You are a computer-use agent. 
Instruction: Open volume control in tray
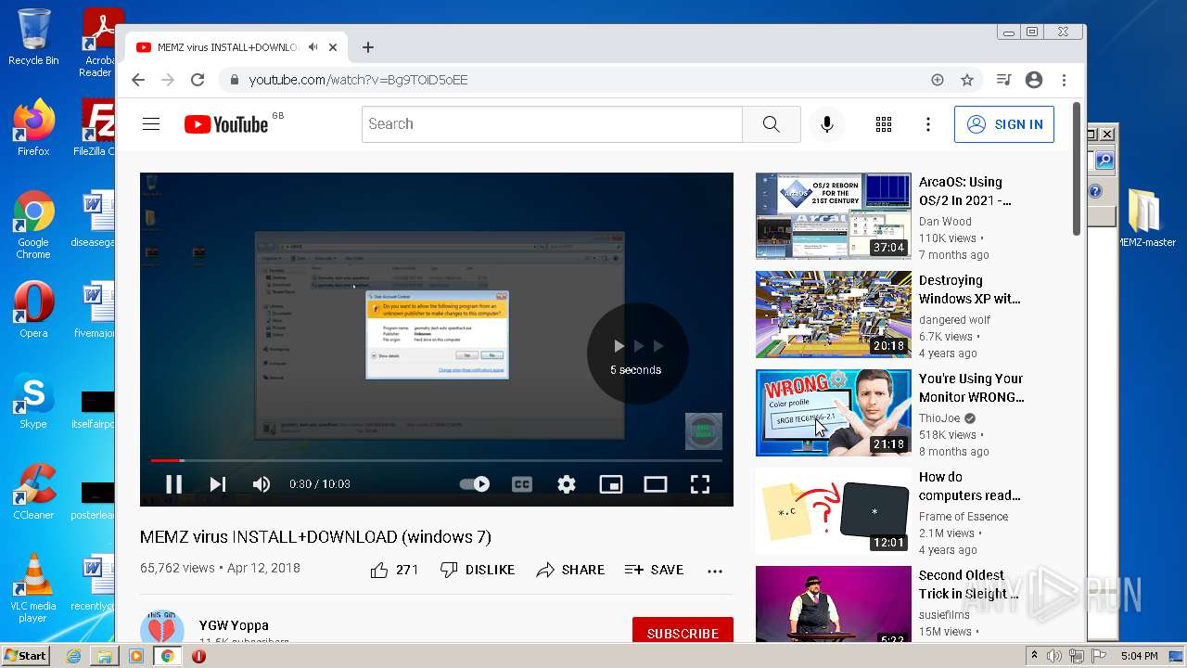click(x=1055, y=656)
